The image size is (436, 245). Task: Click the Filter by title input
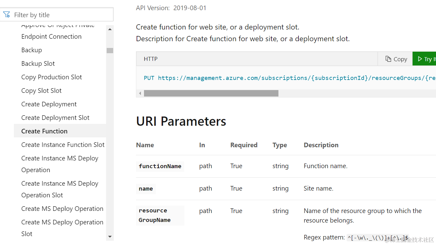62,15
